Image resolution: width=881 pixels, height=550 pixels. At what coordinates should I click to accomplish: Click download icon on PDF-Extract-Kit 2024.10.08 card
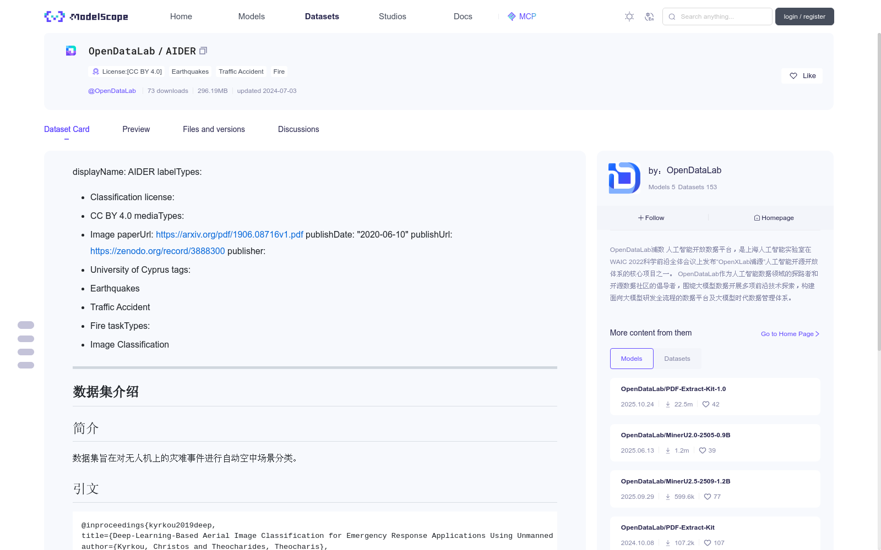pyautogui.click(x=668, y=543)
